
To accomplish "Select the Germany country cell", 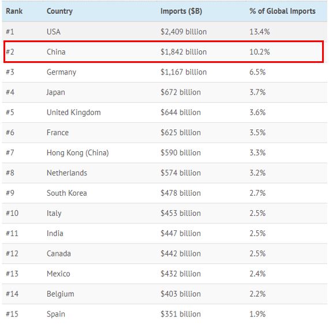I will 62,72.
